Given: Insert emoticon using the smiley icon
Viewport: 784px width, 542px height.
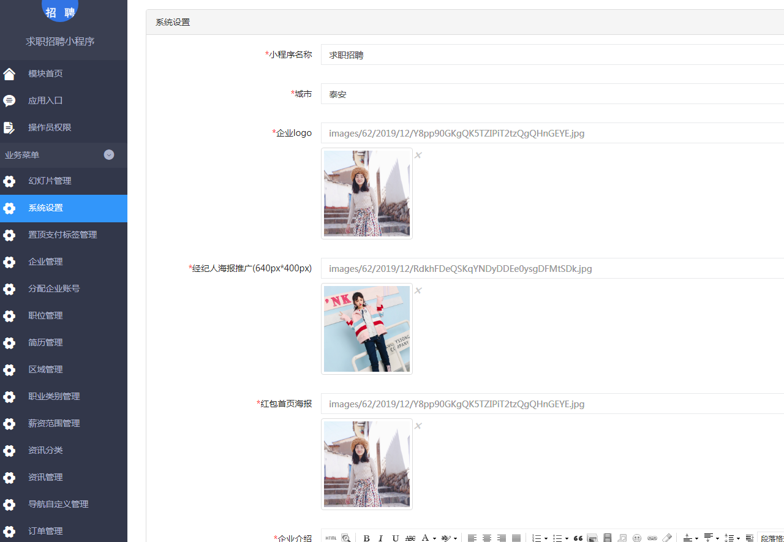Looking at the screenshot, I should click(637, 538).
